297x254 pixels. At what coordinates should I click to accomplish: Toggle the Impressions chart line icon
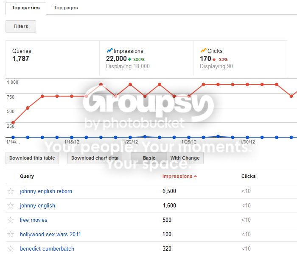click(x=109, y=50)
